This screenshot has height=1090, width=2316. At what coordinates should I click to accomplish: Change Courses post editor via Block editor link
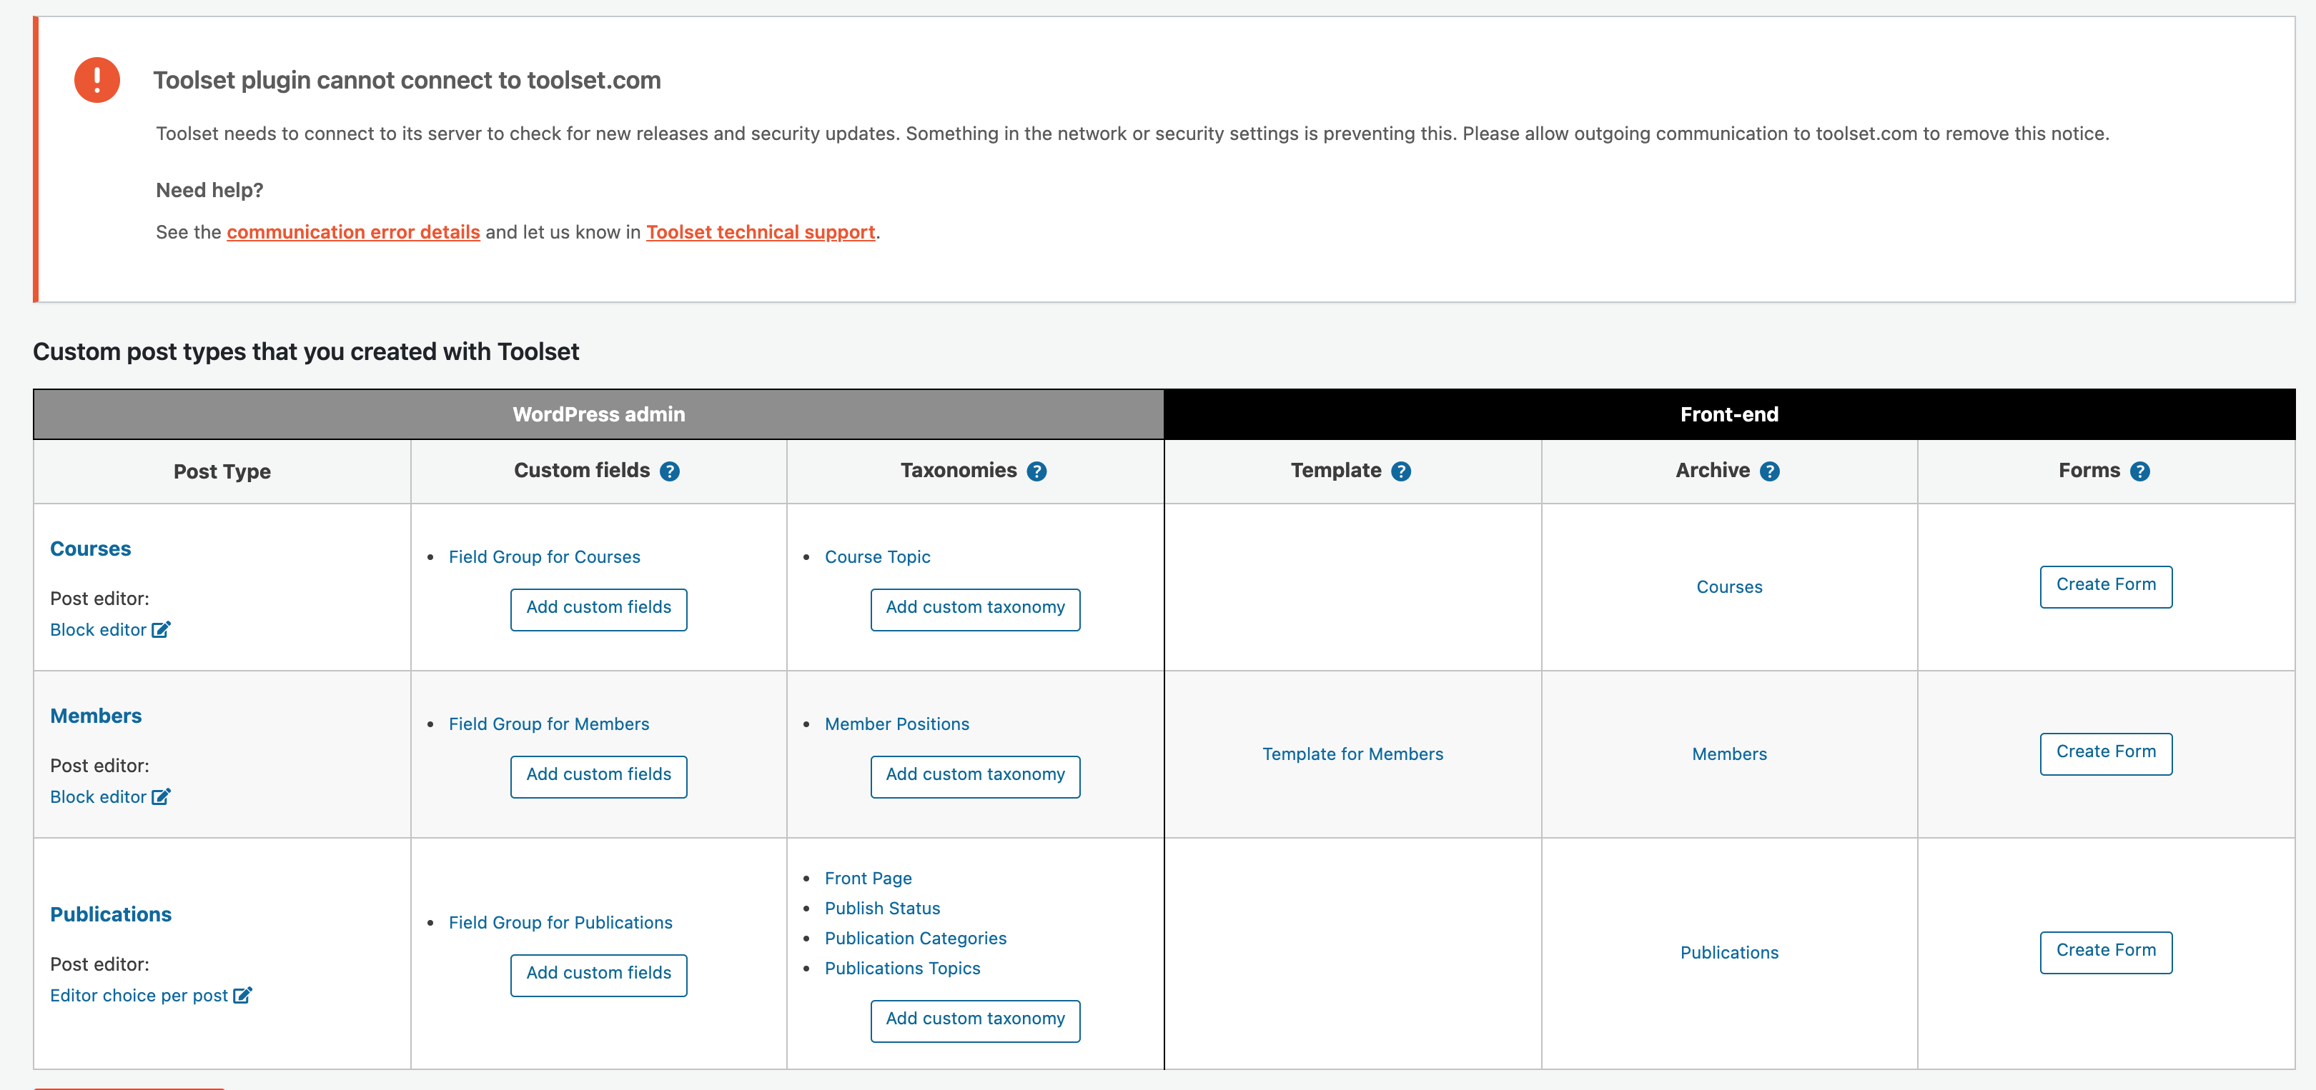(98, 630)
